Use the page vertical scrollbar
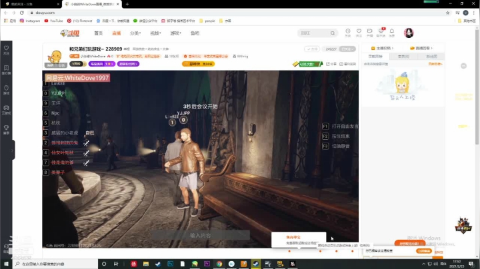Viewport: 480px width, 269px height. (477, 87)
